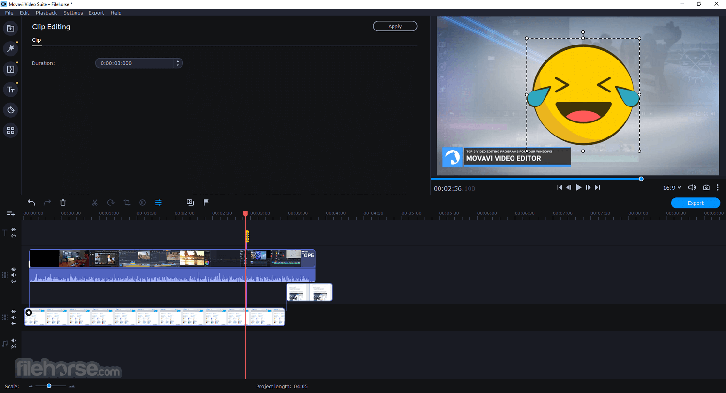The width and height of the screenshot is (726, 393).
Task: Hide the lower overlay track with eye
Action: (14, 311)
